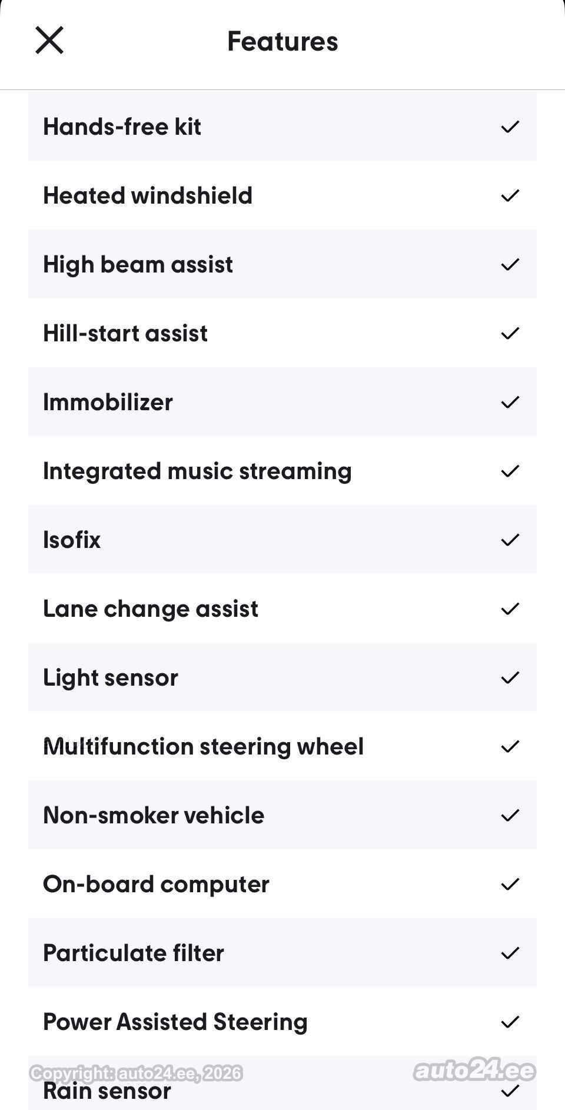The height and width of the screenshot is (1110, 565).
Task: Click the checkmark for Hill-start assist
Action: point(510,333)
